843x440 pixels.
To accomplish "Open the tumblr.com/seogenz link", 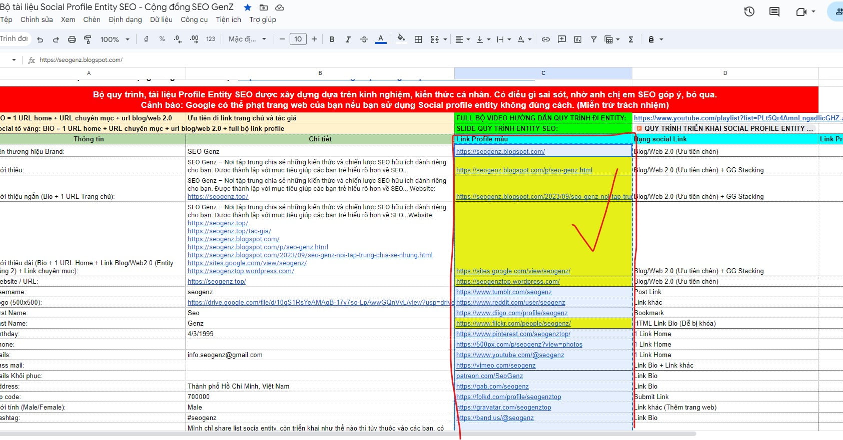I will (x=504, y=292).
